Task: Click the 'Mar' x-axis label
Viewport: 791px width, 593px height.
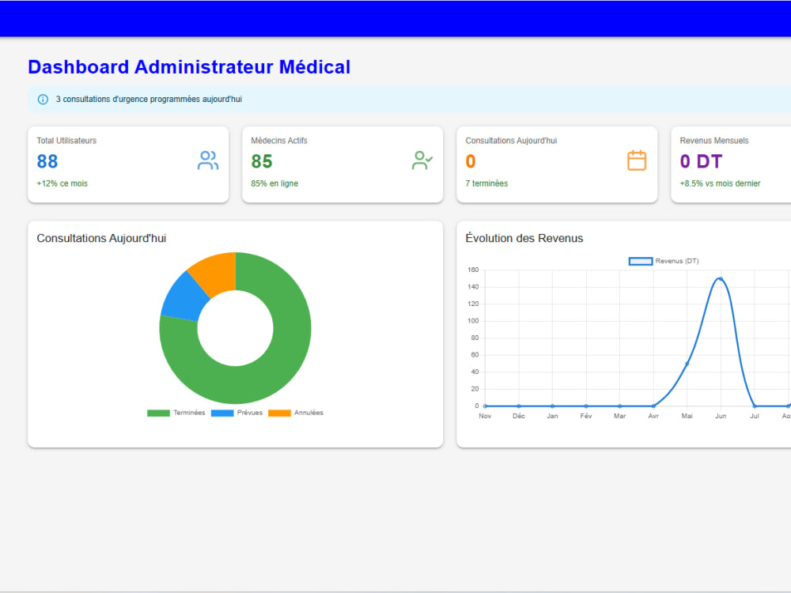Action: coord(619,416)
